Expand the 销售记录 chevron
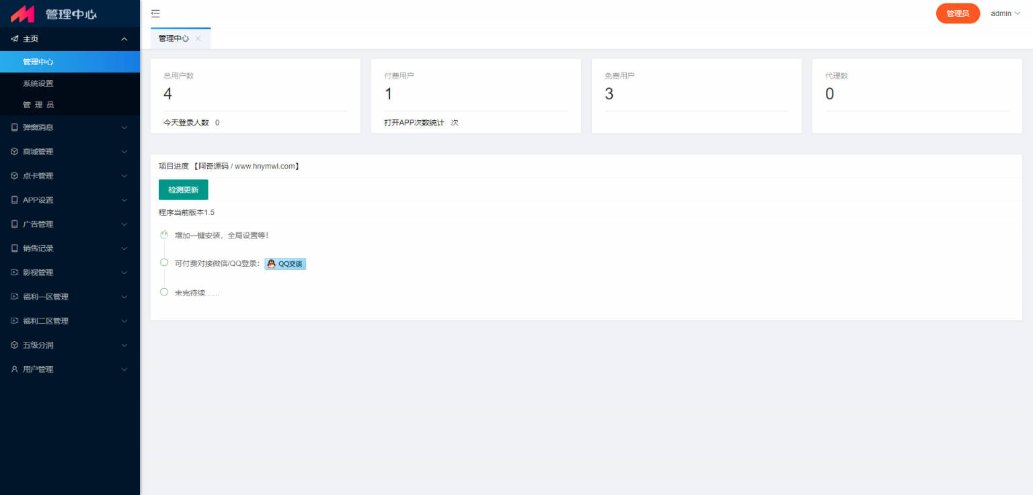The image size is (1033, 495). pyautogui.click(x=124, y=249)
